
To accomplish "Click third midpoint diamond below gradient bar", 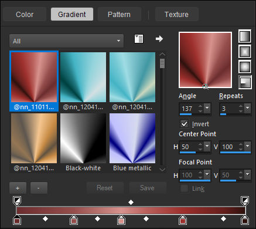I will pyautogui.click(x=146, y=219).
